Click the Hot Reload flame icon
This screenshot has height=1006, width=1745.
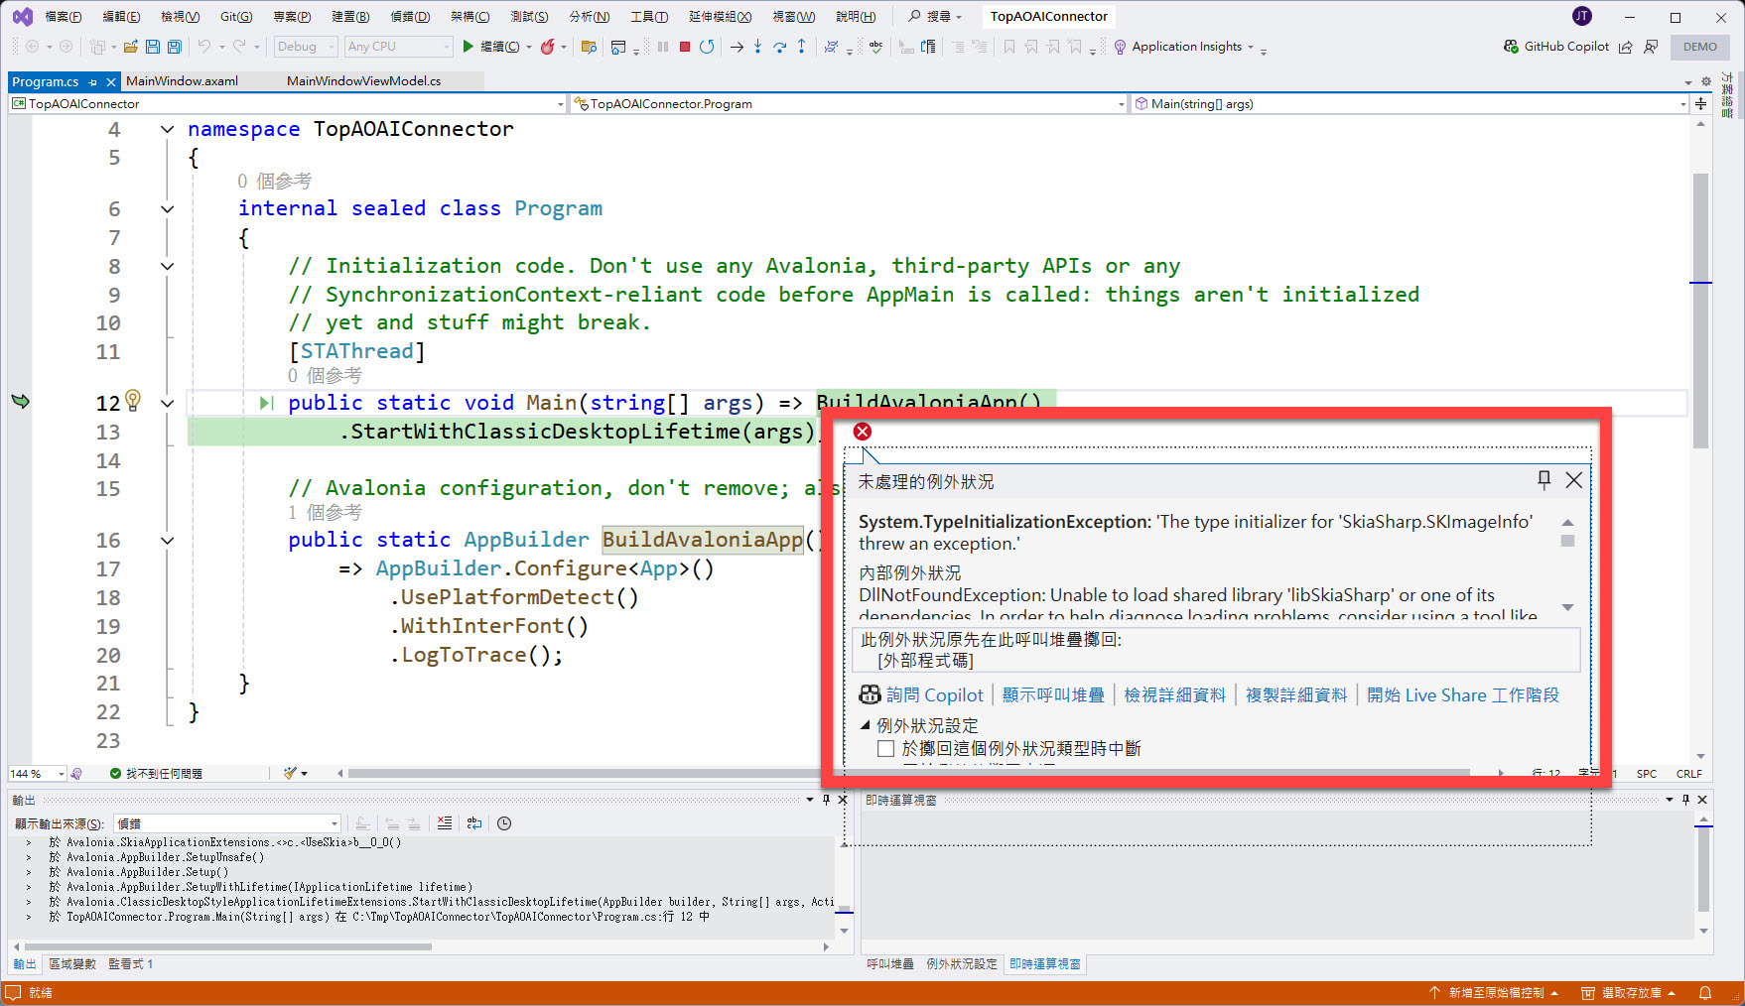click(547, 47)
